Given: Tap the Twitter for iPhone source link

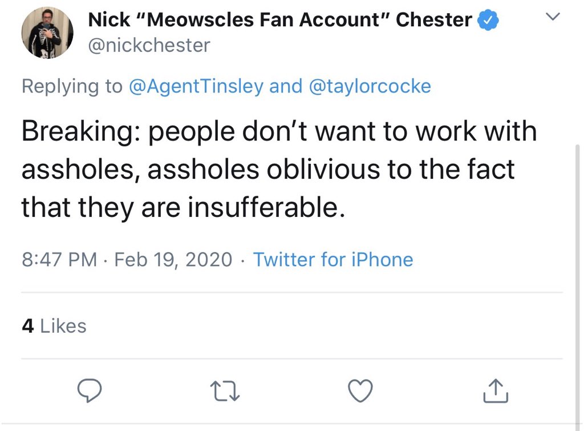Looking at the screenshot, I should click(333, 260).
